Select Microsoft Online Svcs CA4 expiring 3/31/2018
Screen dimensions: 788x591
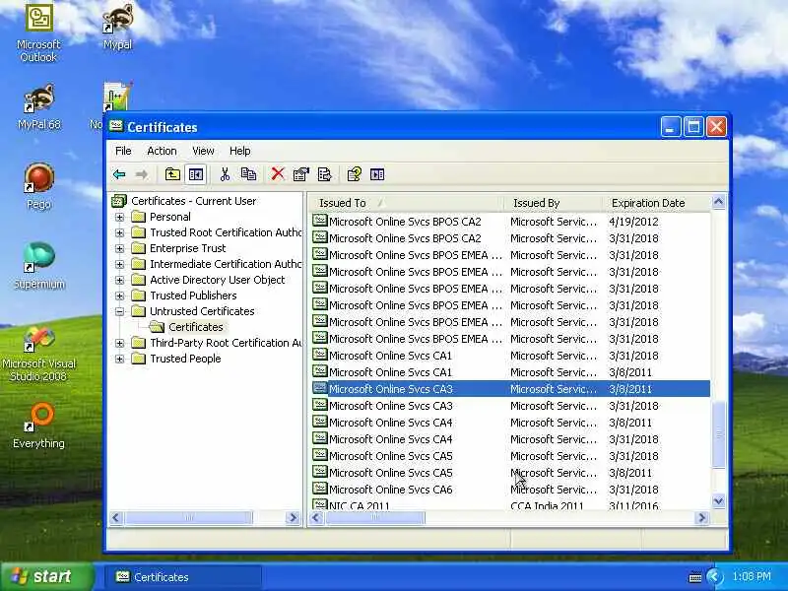(x=510, y=439)
